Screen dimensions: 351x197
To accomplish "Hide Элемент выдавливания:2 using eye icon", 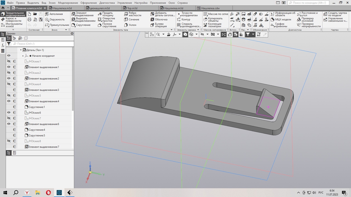I will 9,79.
